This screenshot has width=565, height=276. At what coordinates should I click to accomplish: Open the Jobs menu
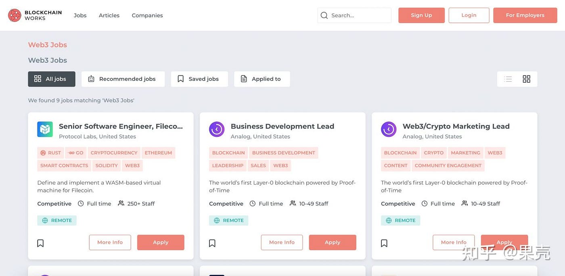80,15
